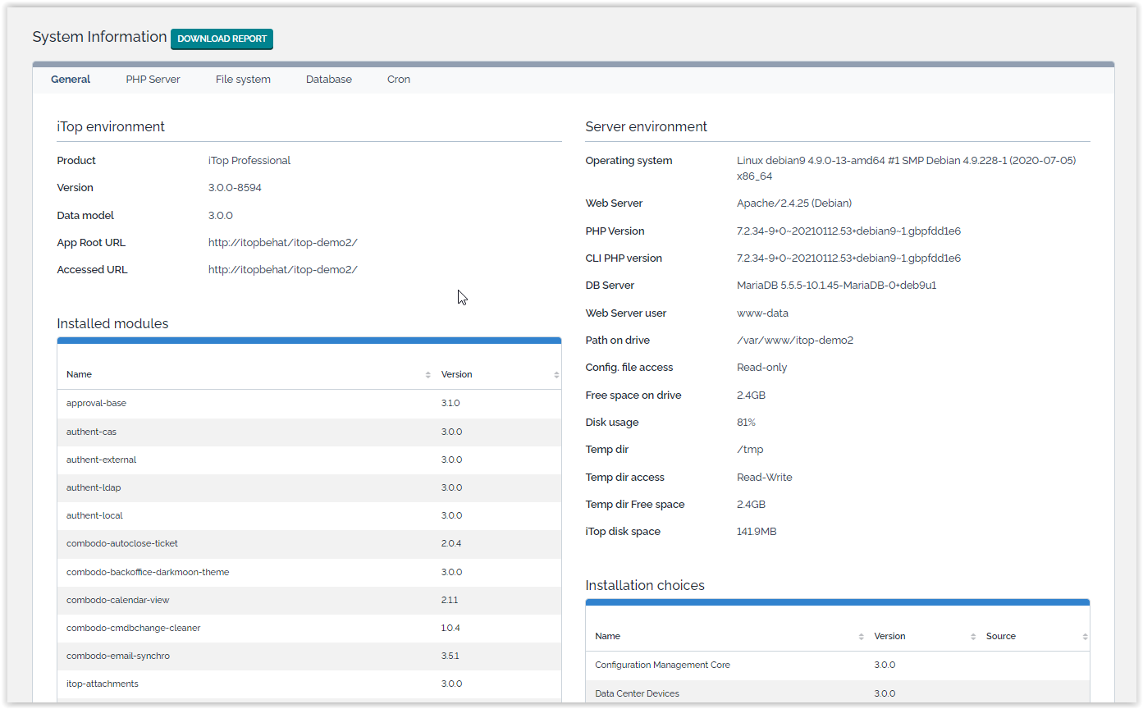Click sort arrows beside Name in Installation choices
This screenshot has width=1143, height=709.
pyautogui.click(x=861, y=637)
